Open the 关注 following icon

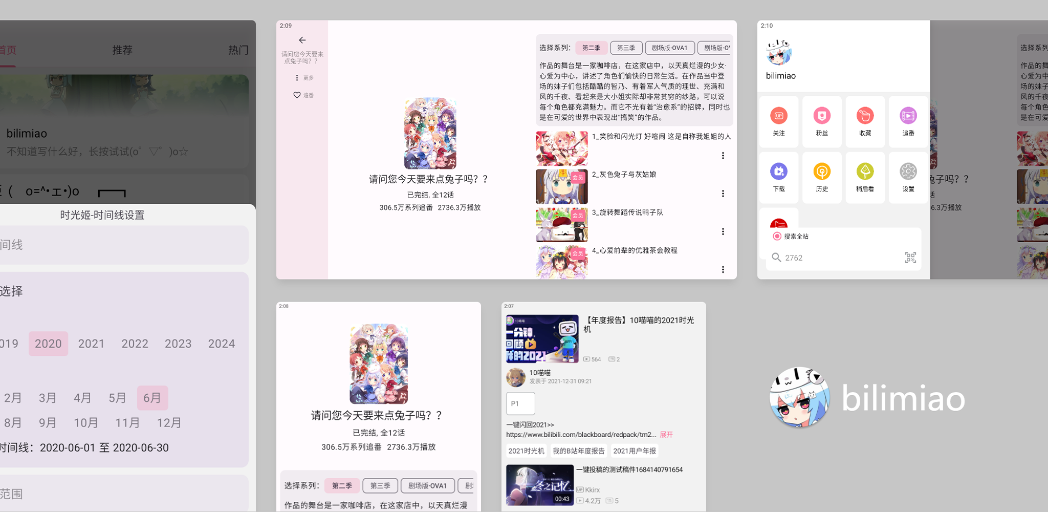[x=778, y=116]
